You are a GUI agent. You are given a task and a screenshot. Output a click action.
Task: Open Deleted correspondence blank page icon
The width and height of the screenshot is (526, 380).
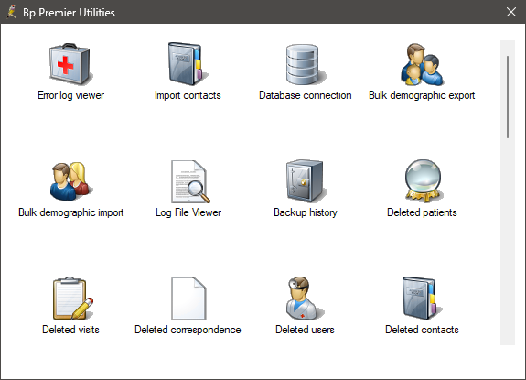[188, 299]
